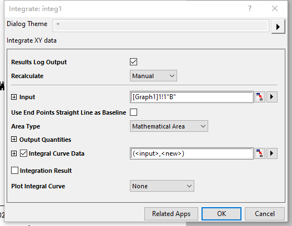Click the interactive range selector icon beside Input

click(260, 97)
